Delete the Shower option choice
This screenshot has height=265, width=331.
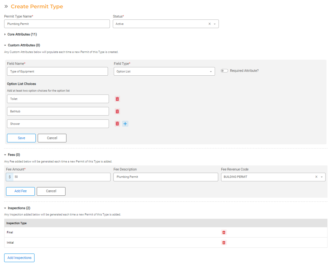coord(117,124)
